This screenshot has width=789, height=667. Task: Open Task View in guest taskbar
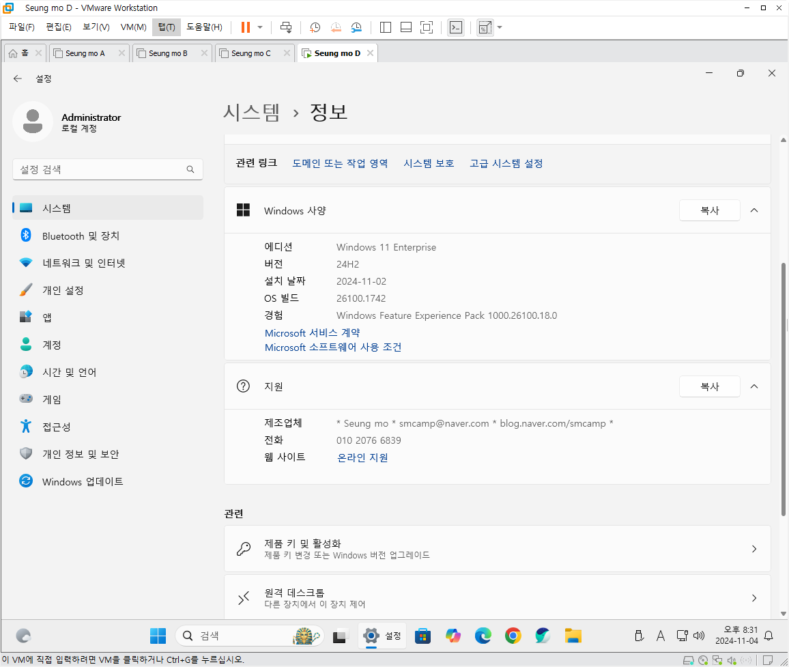(x=340, y=636)
